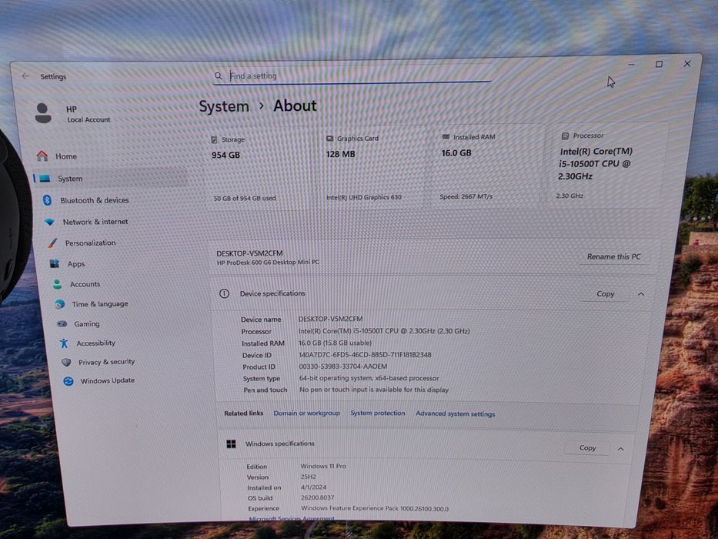The height and width of the screenshot is (539, 718).
Task: Click the Privacy shield icon
Action: pos(66,362)
